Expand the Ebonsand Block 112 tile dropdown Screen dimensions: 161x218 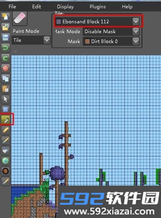click(97, 21)
